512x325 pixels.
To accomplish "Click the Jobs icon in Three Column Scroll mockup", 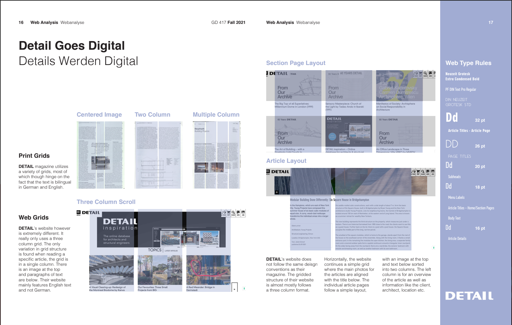I will (x=243, y=213).
